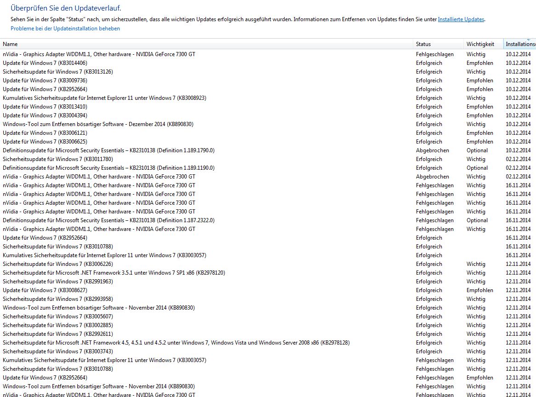Sort by Installationsdatum column header
The width and height of the screenshot is (536, 397).
(519, 44)
